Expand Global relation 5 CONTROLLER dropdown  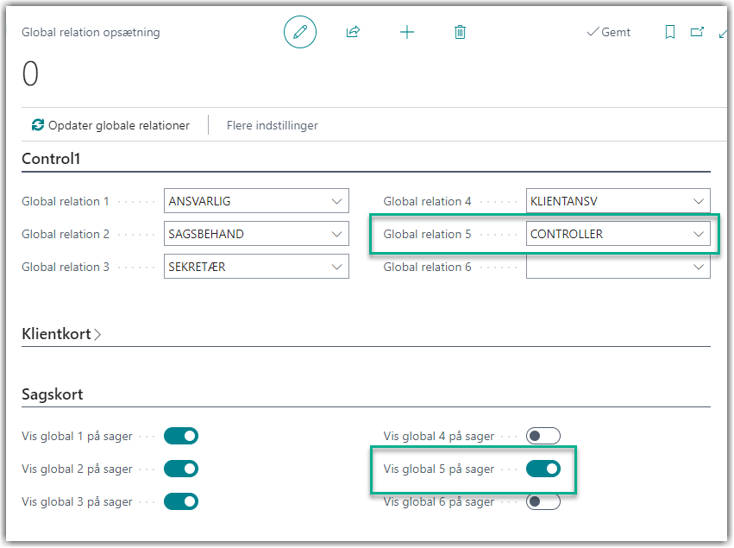click(x=698, y=234)
